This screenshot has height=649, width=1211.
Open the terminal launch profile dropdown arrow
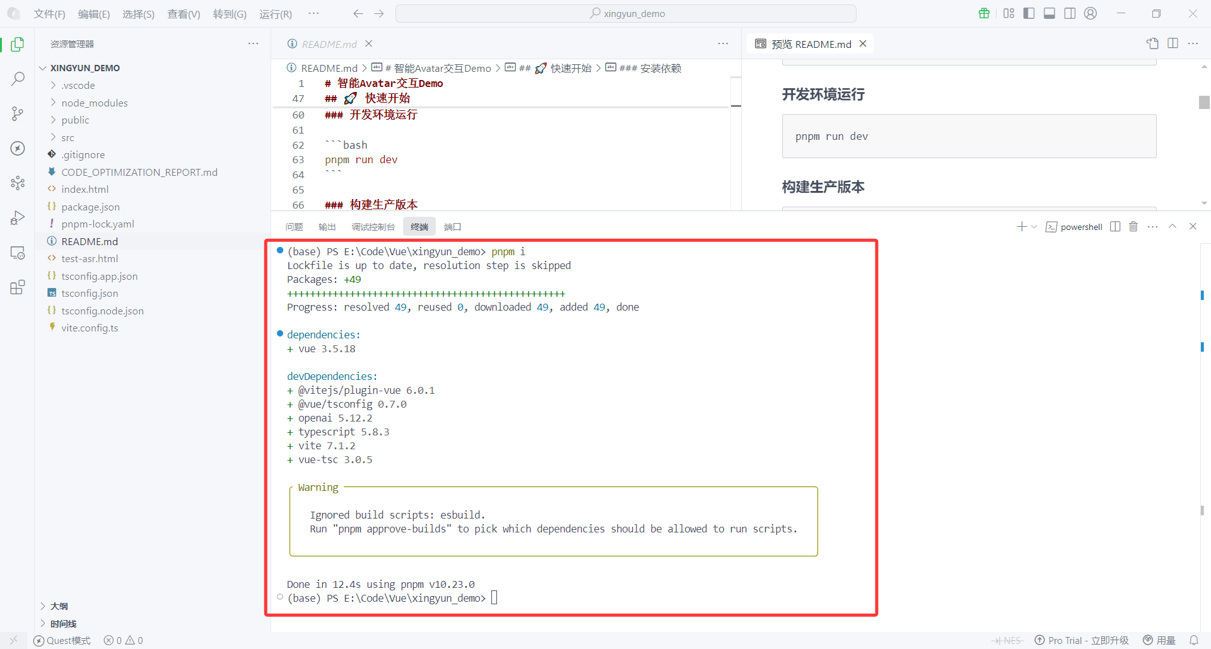click(x=1034, y=227)
